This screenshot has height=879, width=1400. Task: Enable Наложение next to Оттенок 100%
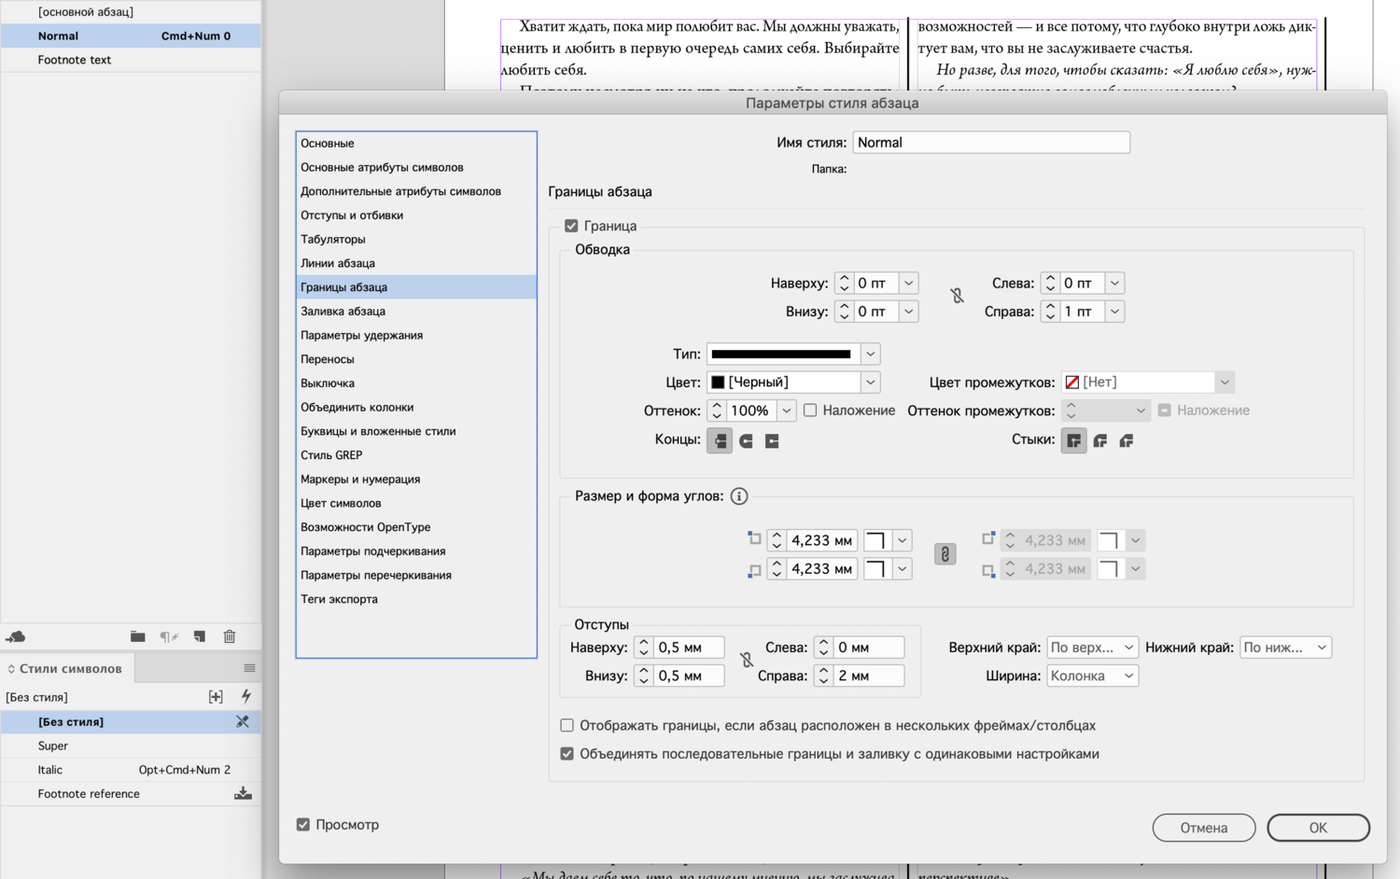(x=809, y=410)
